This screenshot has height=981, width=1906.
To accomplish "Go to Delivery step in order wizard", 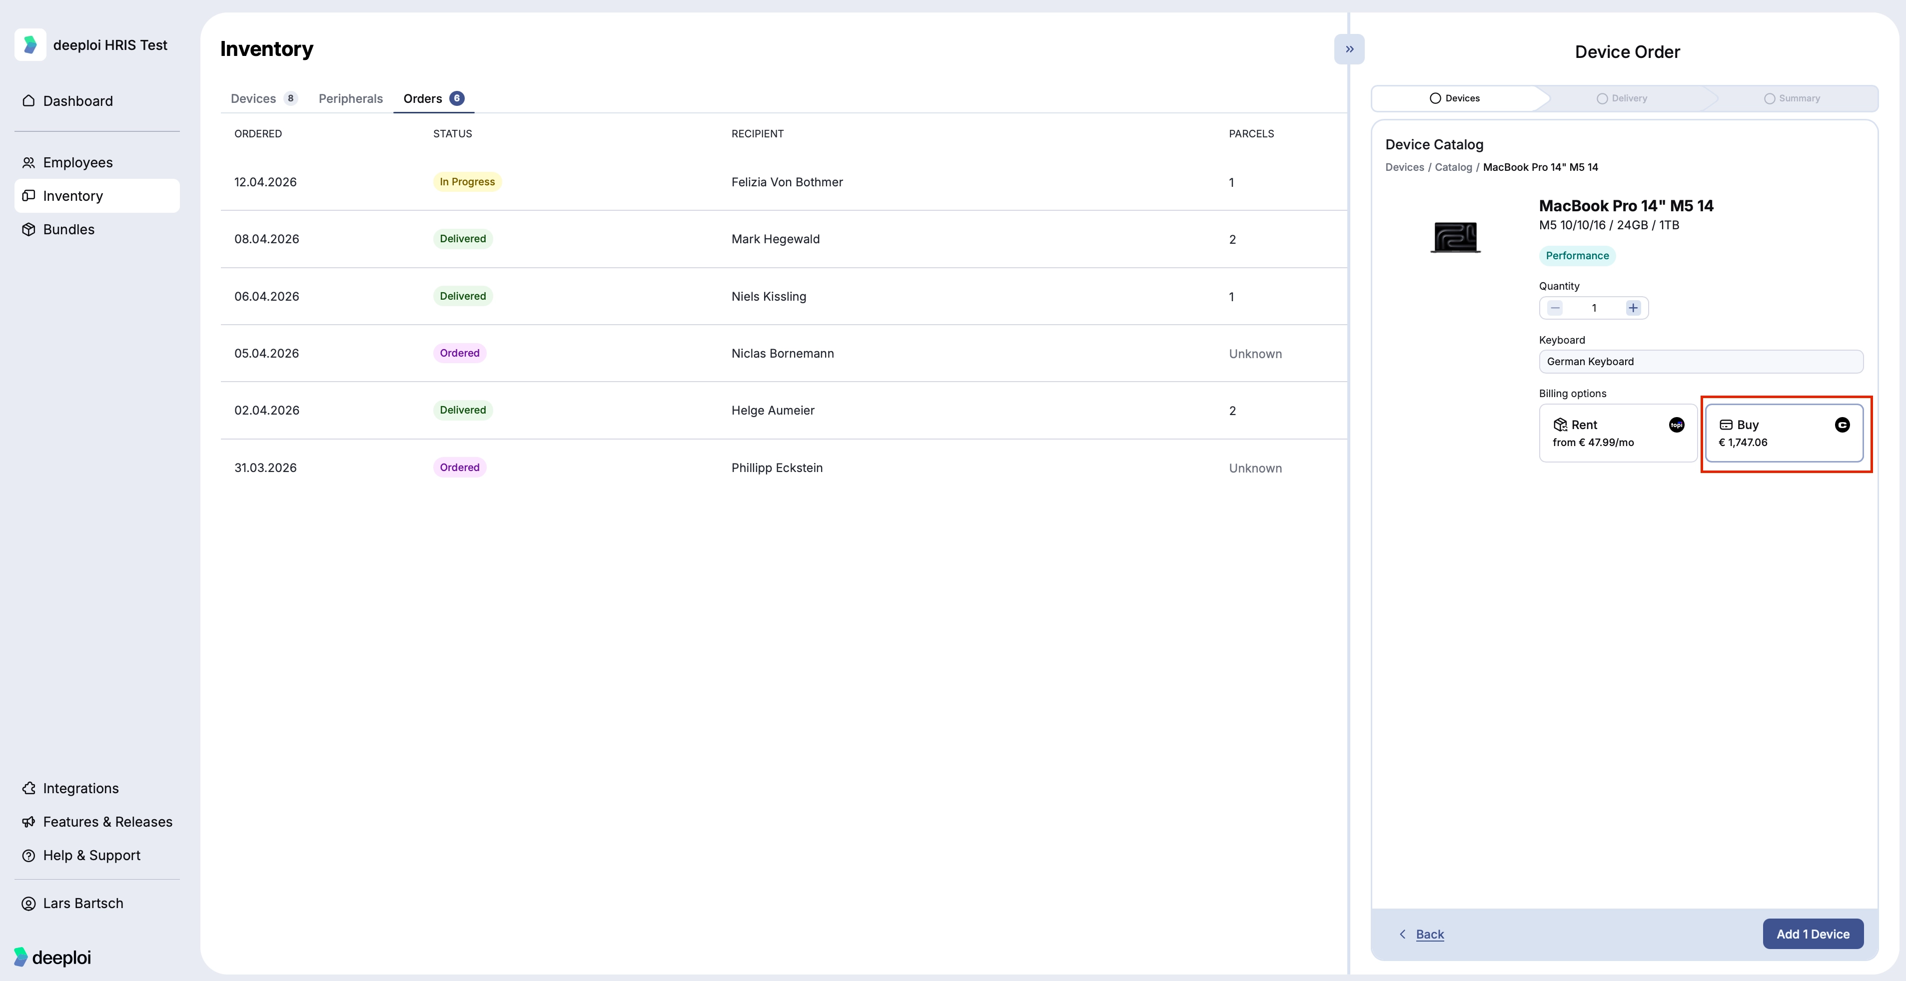I will click(1621, 98).
